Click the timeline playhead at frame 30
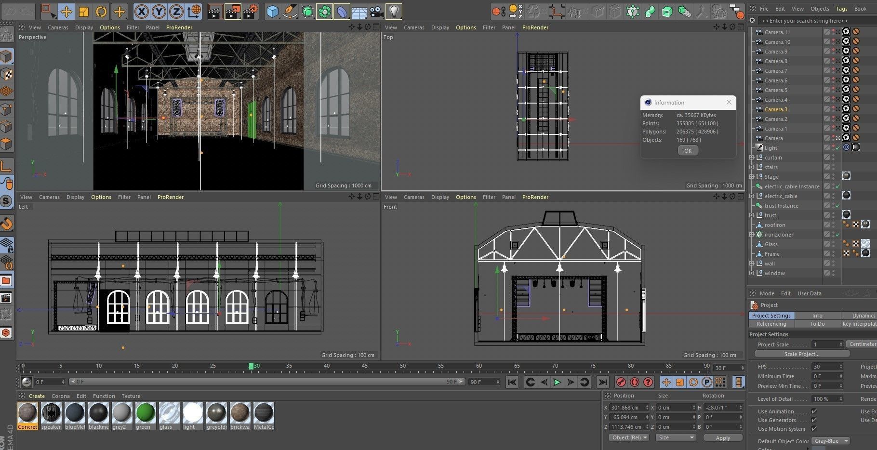The height and width of the screenshot is (450, 877). click(251, 366)
